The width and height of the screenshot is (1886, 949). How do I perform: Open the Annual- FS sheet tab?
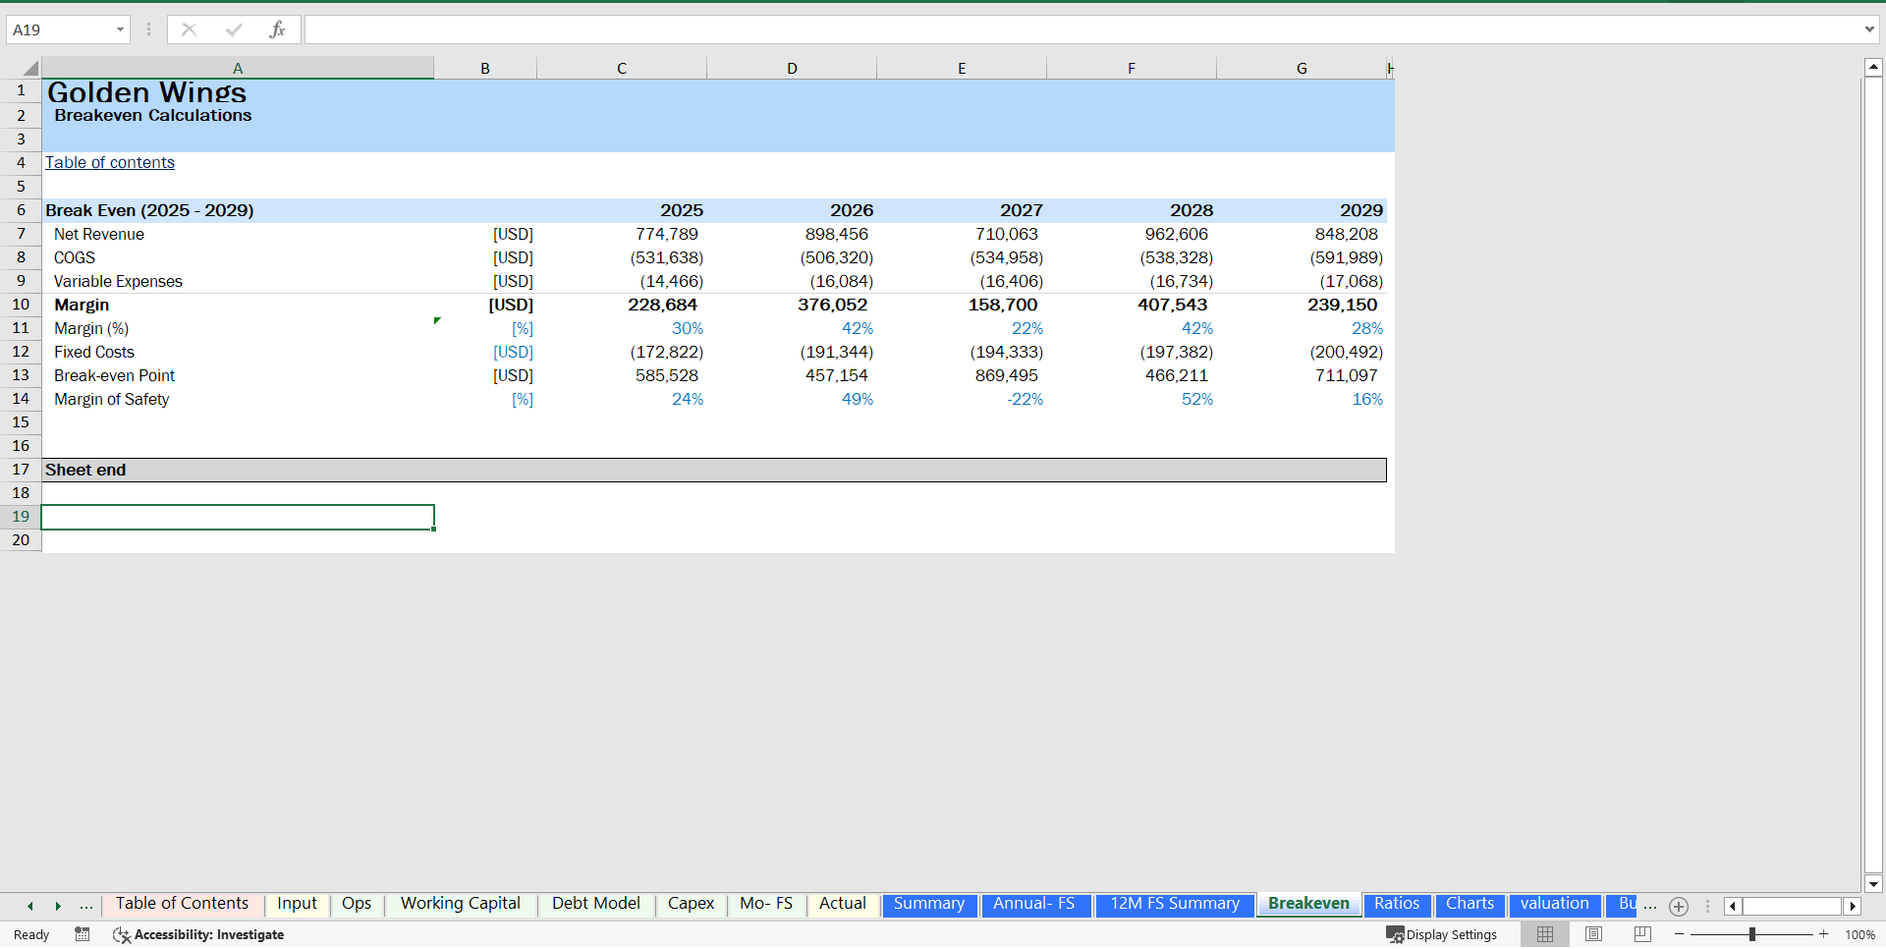pos(1034,904)
